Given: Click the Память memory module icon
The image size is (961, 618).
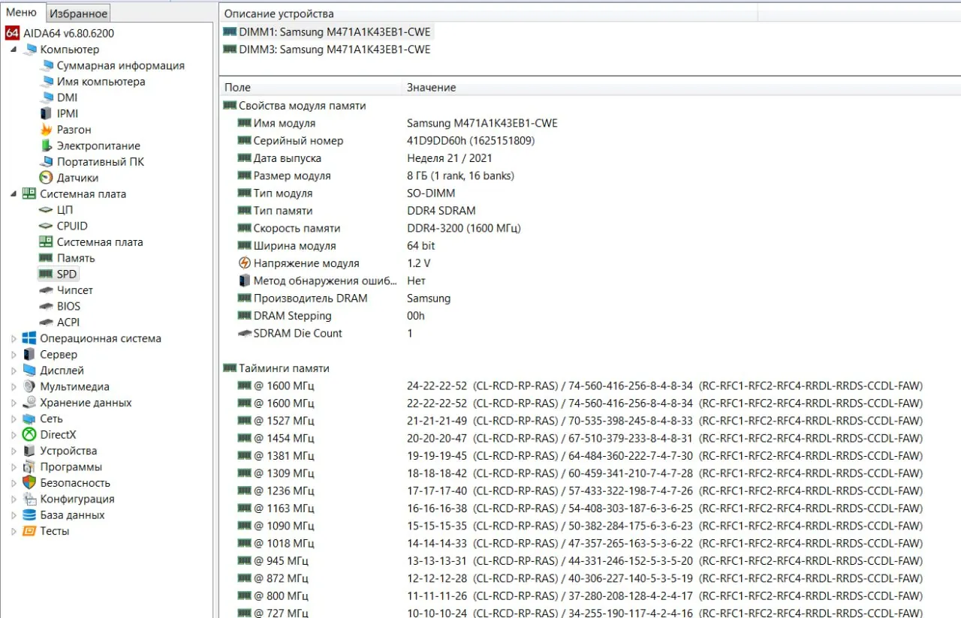Looking at the screenshot, I should click(47, 258).
